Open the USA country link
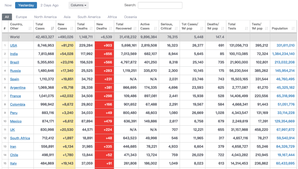The image size is (298, 169). pos(13,45)
